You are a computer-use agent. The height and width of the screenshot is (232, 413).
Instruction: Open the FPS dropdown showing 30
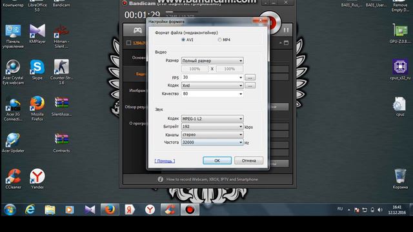pyautogui.click(x=212, y=77)
